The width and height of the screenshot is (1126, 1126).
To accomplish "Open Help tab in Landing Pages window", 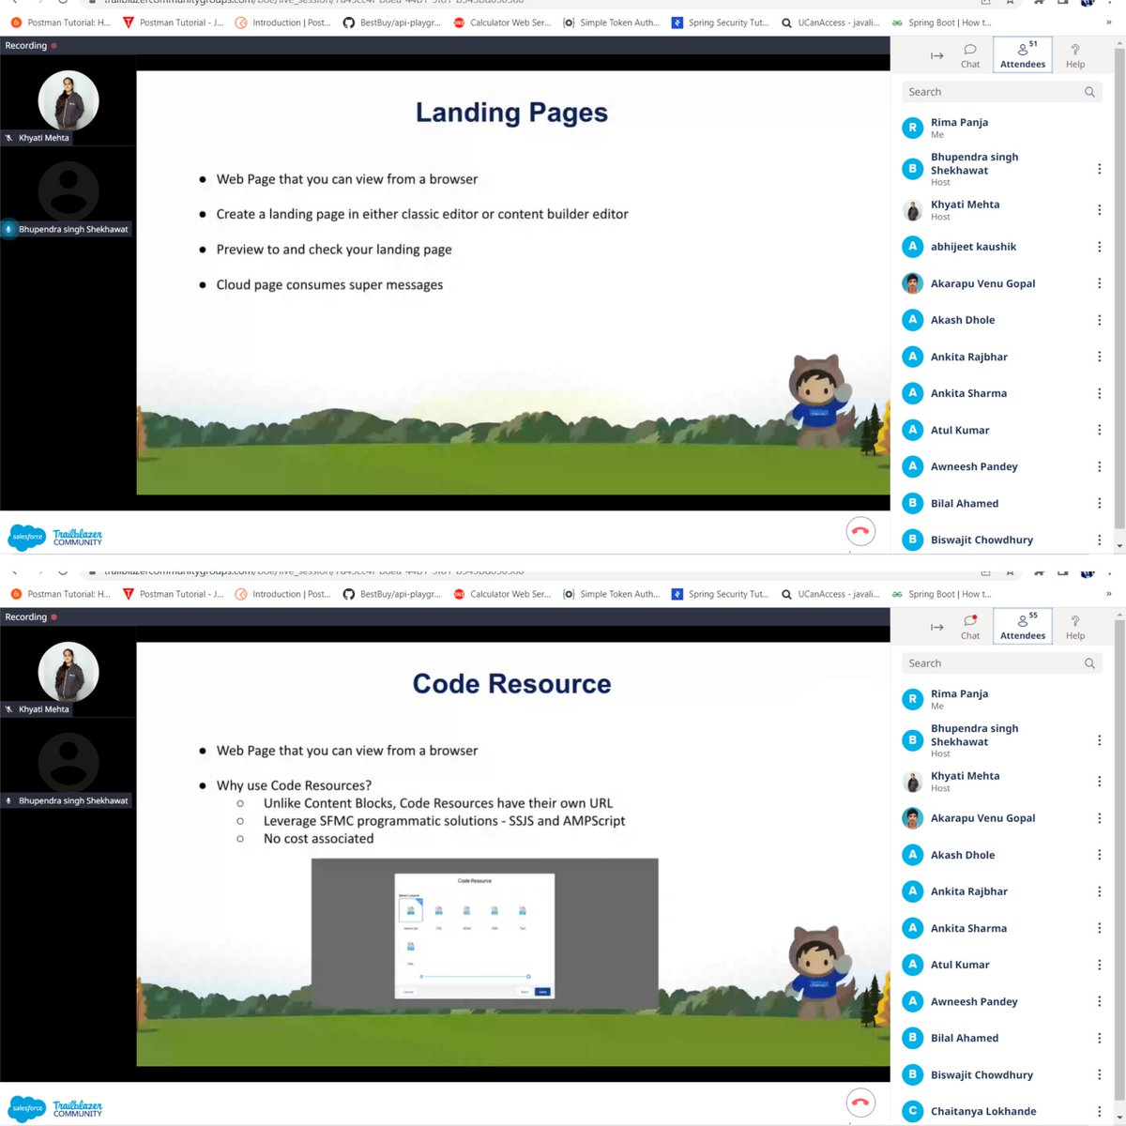I will 1075,55.
